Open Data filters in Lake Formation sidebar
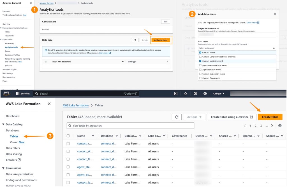The width and height of the screenshot is (287, 187). pyautogui.click(x=13, y=148)
